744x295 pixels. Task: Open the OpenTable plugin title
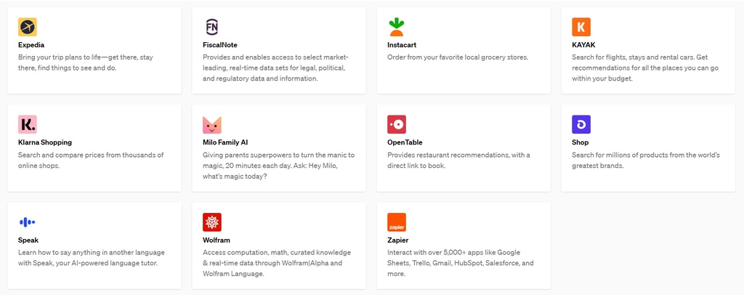pyautogui.click(x=405, y=142)
